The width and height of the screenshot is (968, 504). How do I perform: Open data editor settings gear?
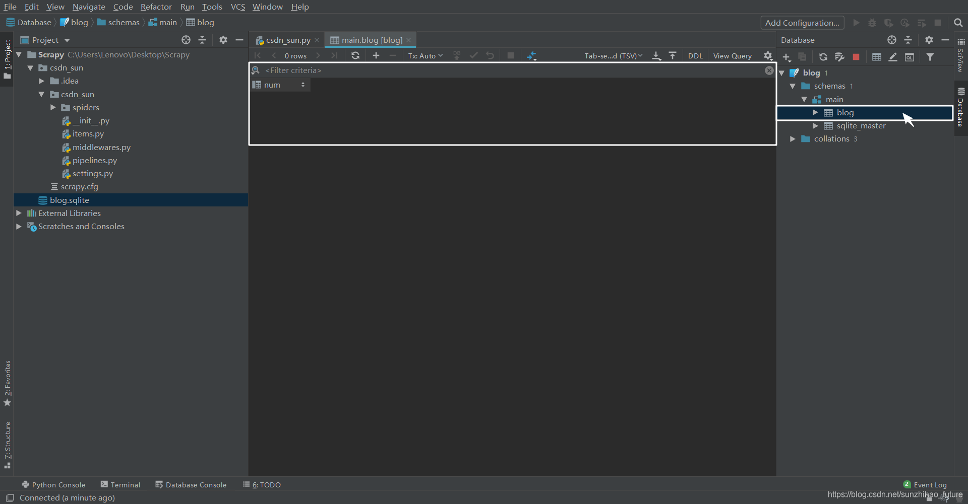(x=768, y=56)
